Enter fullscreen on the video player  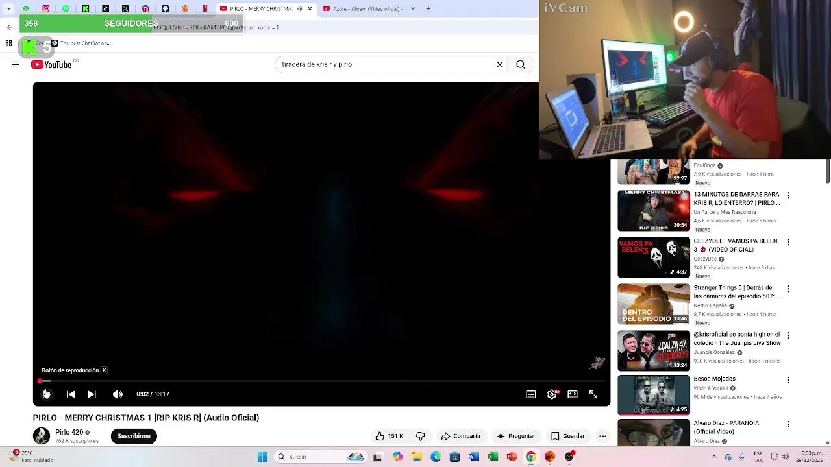pos(593,394)
